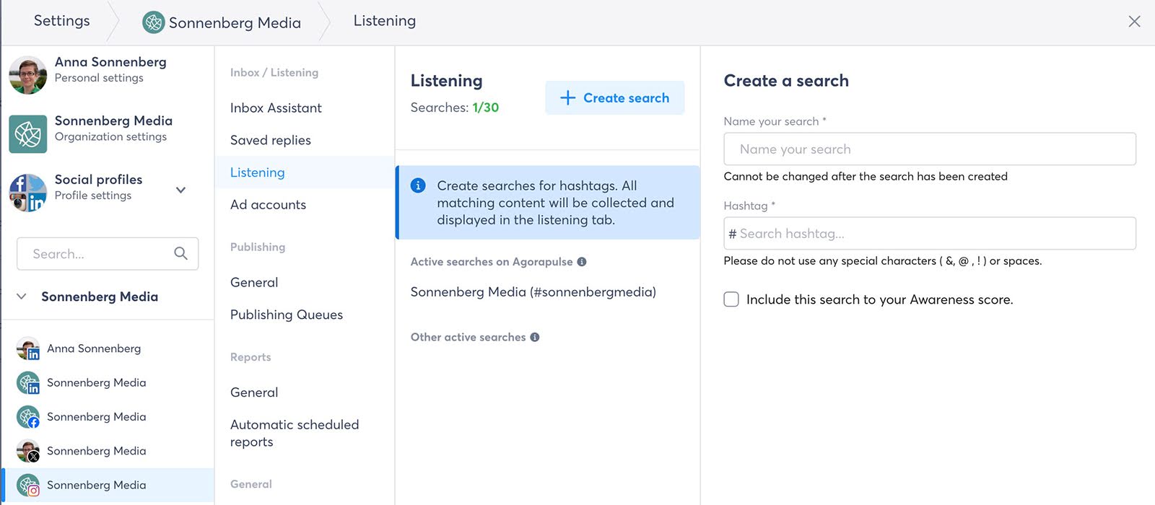Select Sonnenberg Media LinkedIn page avatar

[28, 383]
